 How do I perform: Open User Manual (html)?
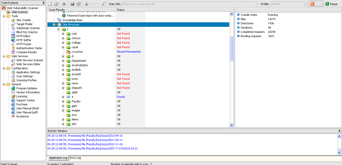coord(28,108)
